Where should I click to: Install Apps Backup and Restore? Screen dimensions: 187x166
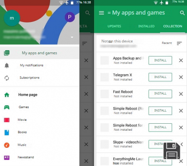(160, 60)
